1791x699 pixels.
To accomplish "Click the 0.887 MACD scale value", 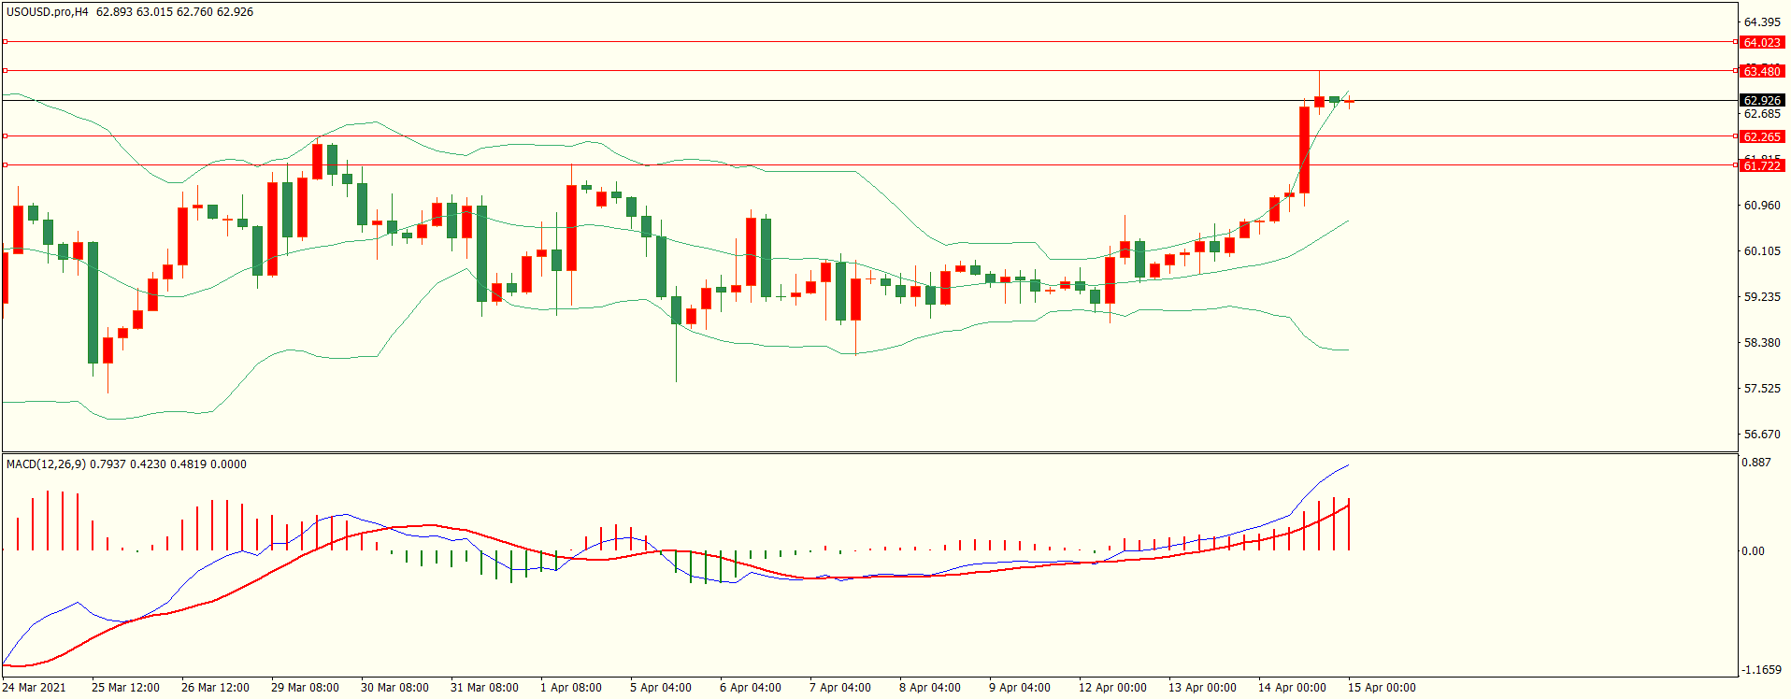I will (x=1756, y=463).
